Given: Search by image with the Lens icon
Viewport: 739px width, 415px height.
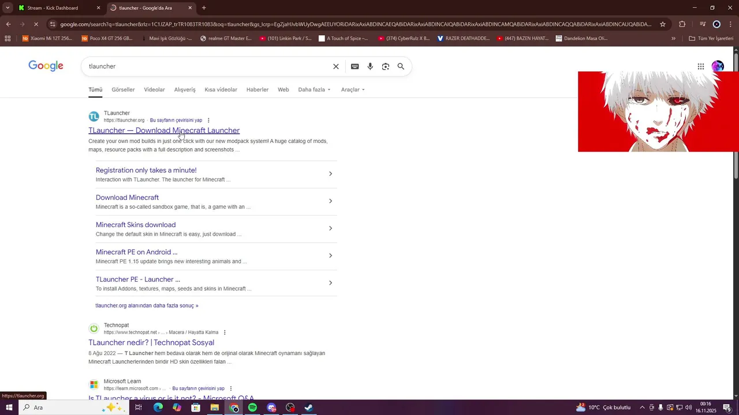Looking at the screenshot, I should click(386, 66).
